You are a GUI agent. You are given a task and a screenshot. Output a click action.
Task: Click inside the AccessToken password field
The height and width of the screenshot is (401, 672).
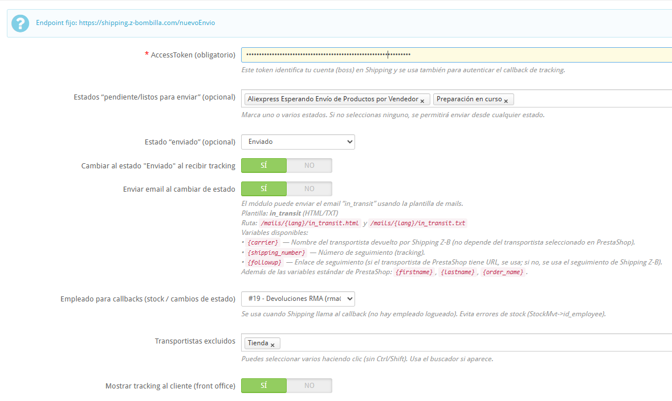point(456,55)
